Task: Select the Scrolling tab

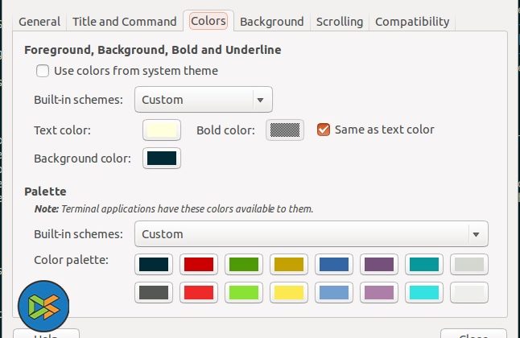Action: pyautogui.click(x=339, y=22)
